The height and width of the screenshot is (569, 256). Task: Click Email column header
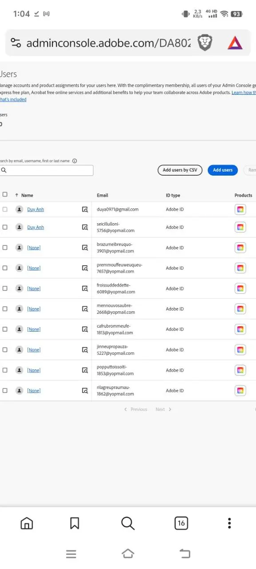[x=103, y=195]
